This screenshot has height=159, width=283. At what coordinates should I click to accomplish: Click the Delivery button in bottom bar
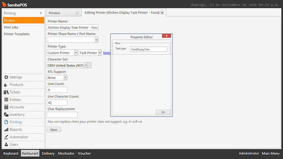click(48, 153)
